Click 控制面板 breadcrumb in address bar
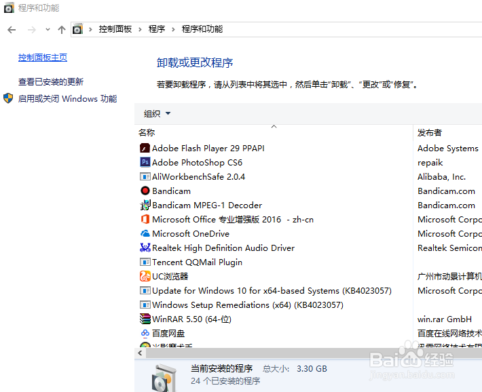 [x=115, y=29]
